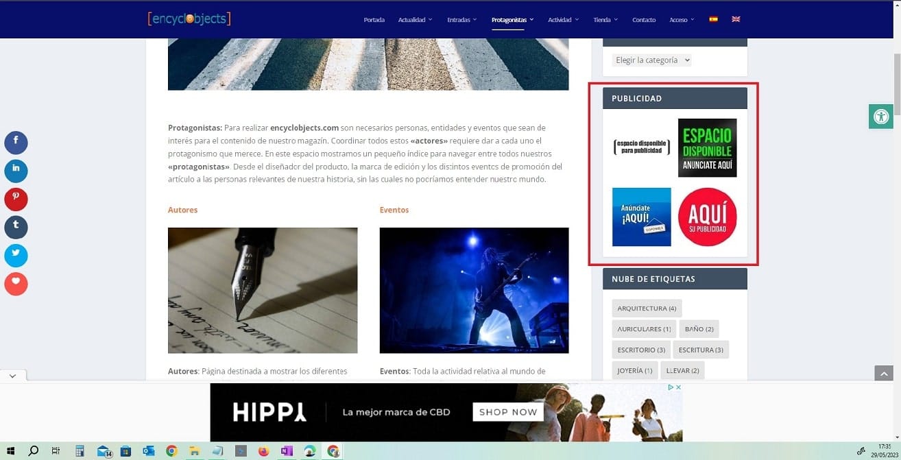Open the accessibility tools icon

(x=881, y=117)
